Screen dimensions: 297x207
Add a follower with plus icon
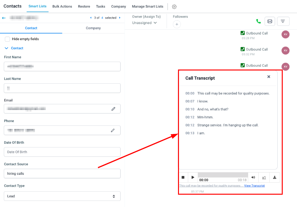point(177,24)
